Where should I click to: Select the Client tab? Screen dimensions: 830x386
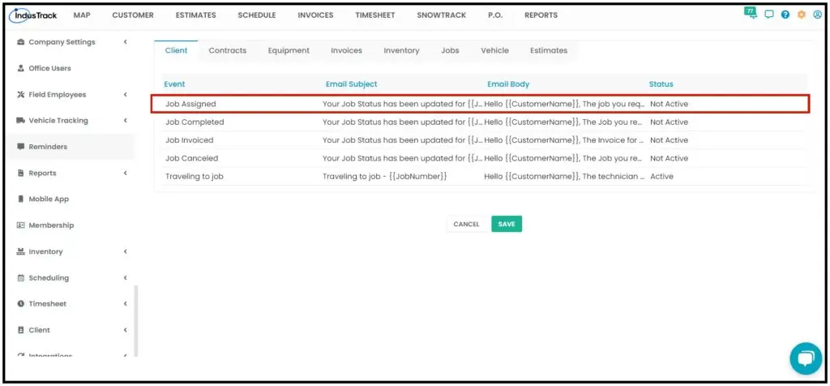click(x=176, y=50)
